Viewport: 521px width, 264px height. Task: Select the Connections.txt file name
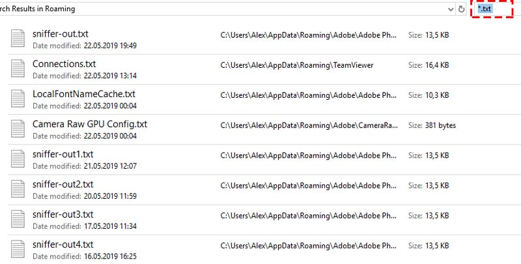[64, 64]
